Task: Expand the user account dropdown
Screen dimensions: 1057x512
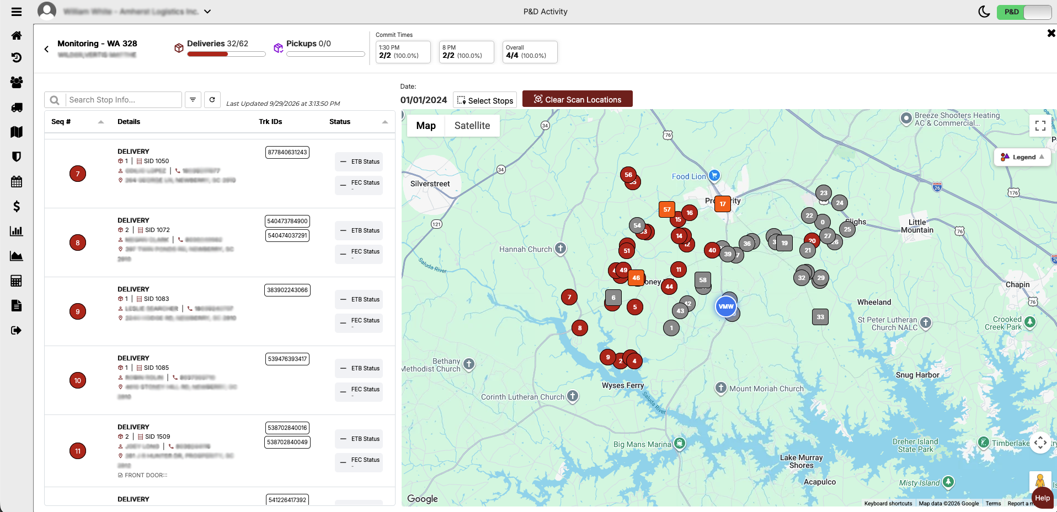Action: coord(207,12)
